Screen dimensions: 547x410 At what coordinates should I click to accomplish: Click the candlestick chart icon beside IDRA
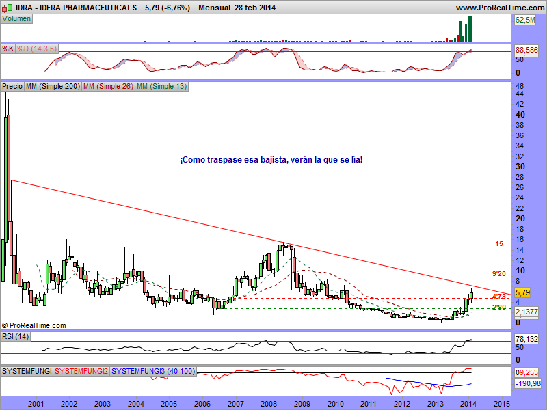point(8,8)
